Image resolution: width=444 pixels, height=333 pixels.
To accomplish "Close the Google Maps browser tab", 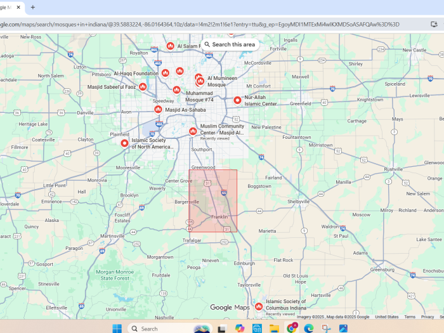I will click(x=18, y=7).
